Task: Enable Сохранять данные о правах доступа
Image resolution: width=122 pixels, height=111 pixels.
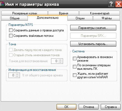Action: pyautogui.click(x=11, y=30)
